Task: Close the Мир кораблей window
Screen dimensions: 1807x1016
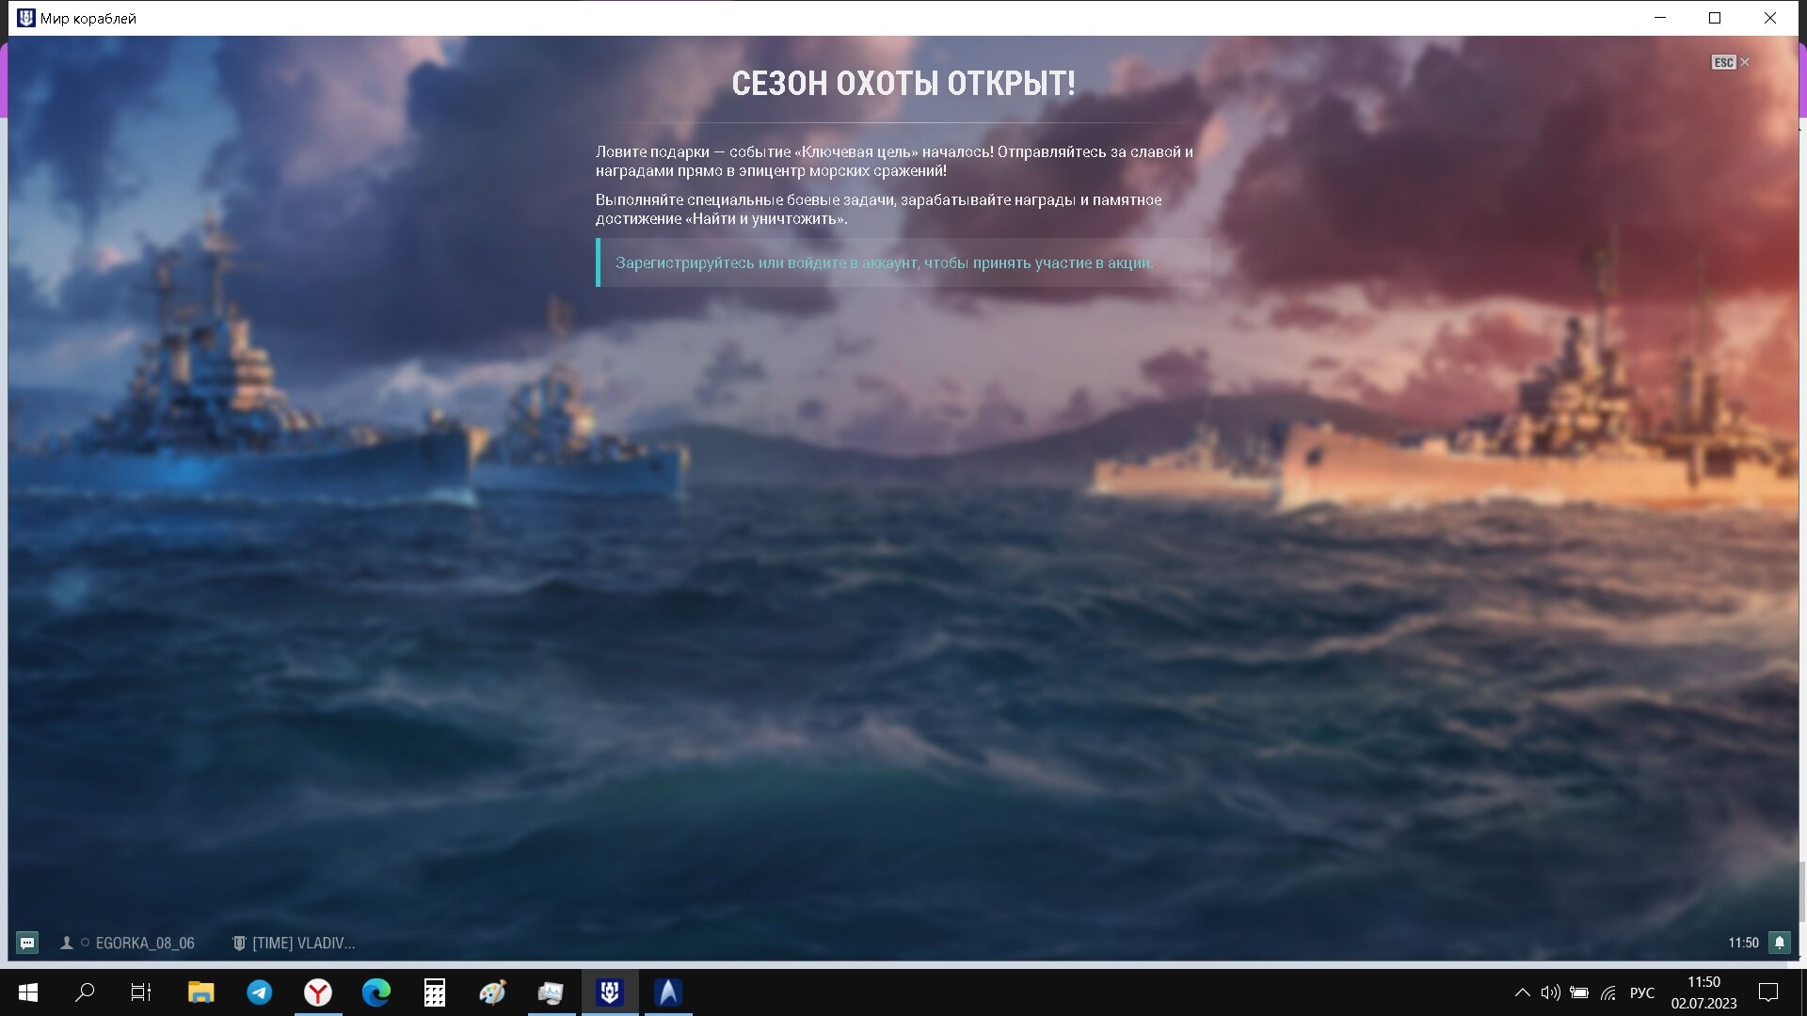Action: pos(1769,18)
